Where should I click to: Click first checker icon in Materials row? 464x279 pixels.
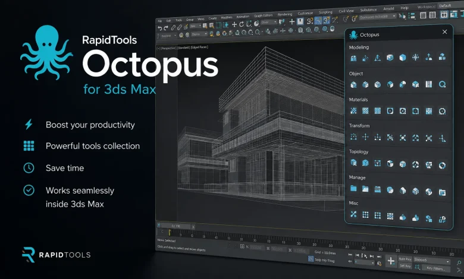click(353, 111)
